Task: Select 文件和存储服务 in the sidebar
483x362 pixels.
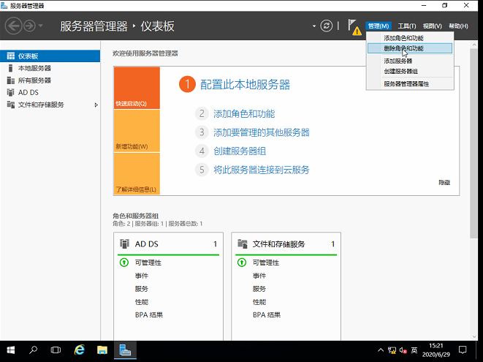Action: click(x=50, y=105)
